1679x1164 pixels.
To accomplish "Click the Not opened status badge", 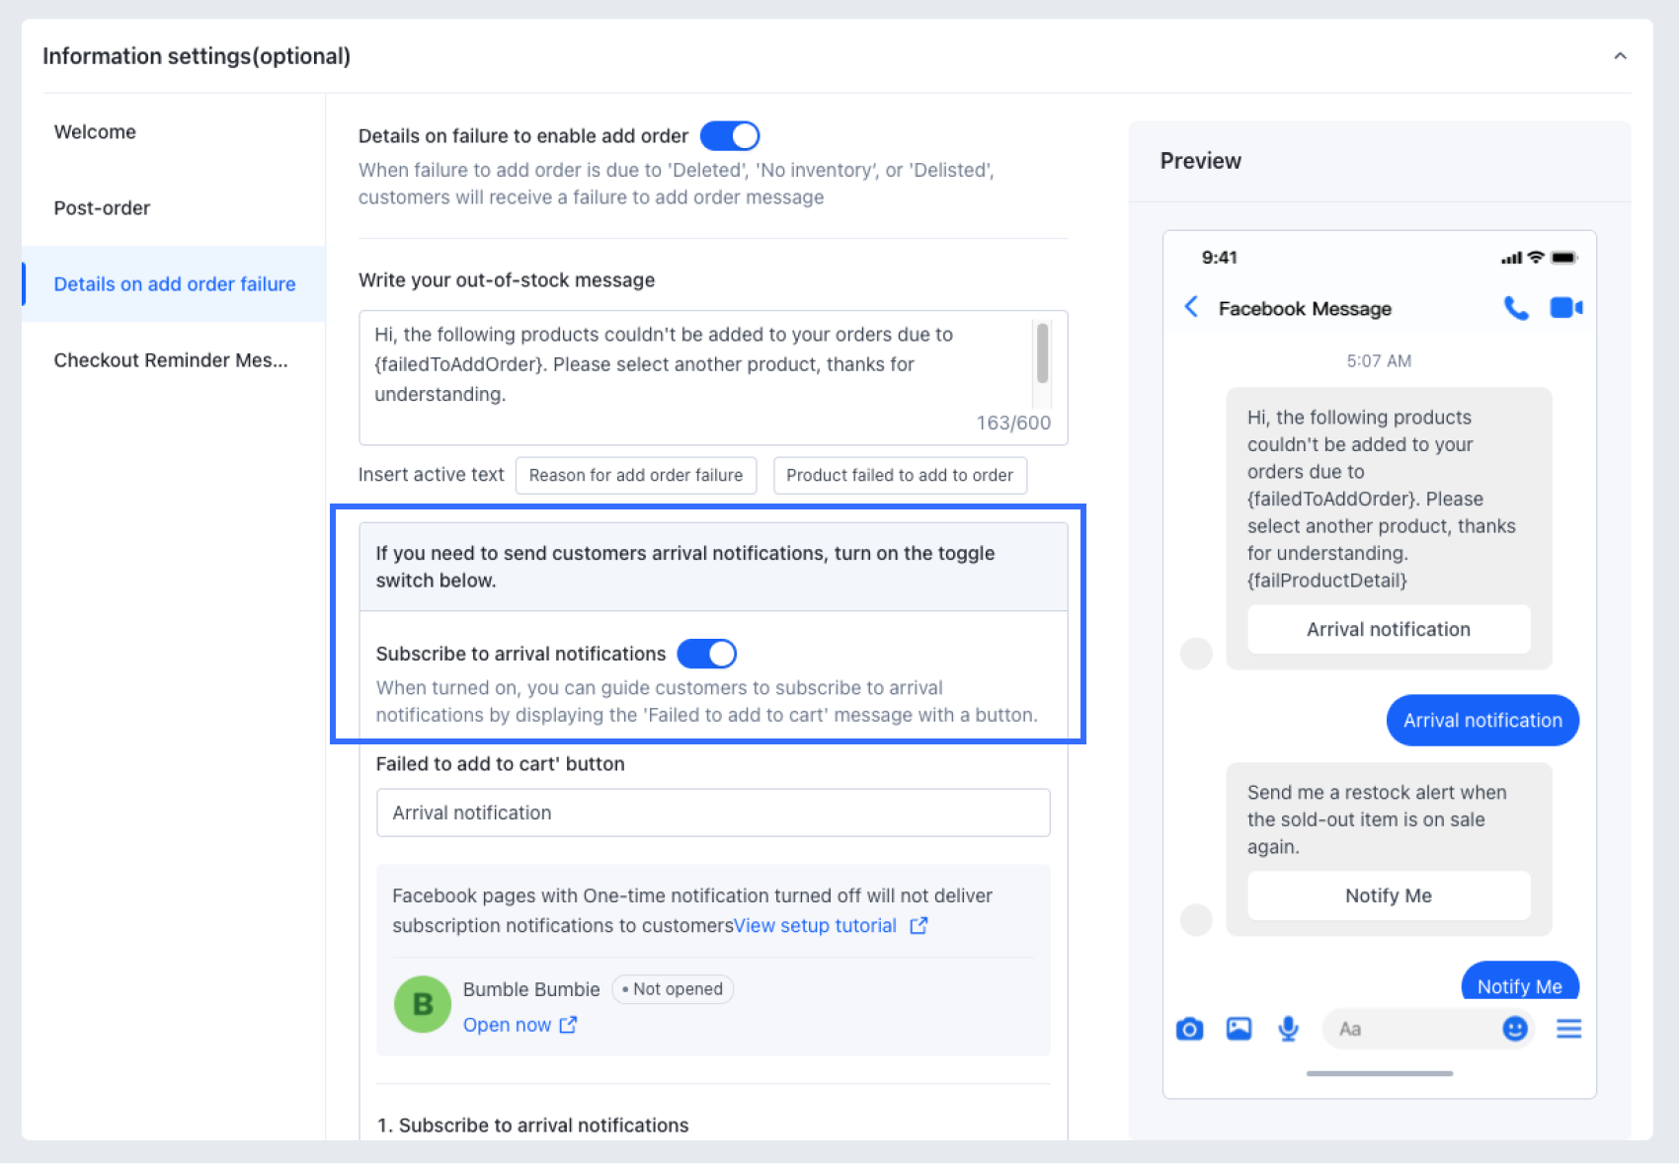I will tap(673, 989).
